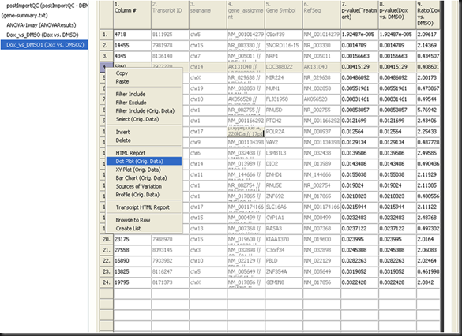The image size is (462, 336).
Task: Click Transcript ID cell 8111925
Action: [x=170, y=35]
